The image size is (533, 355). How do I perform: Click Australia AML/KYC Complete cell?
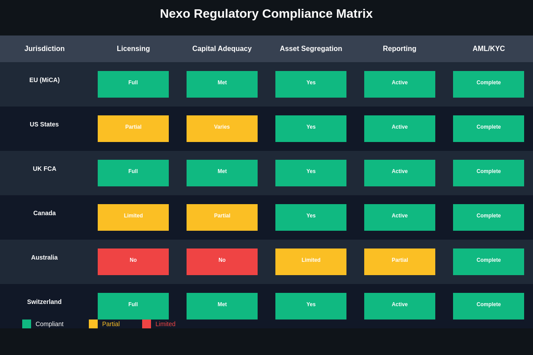(489, 262)
